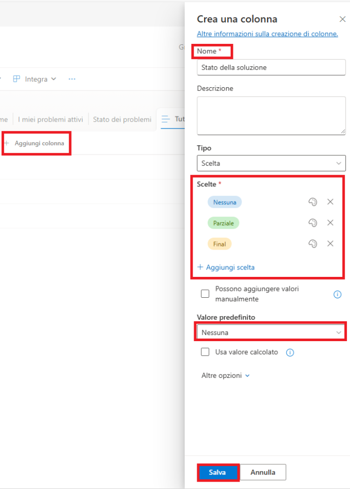Select the Parziale choice pill
The height and width of the screenshot is (489, 350).
pos(223,223)
